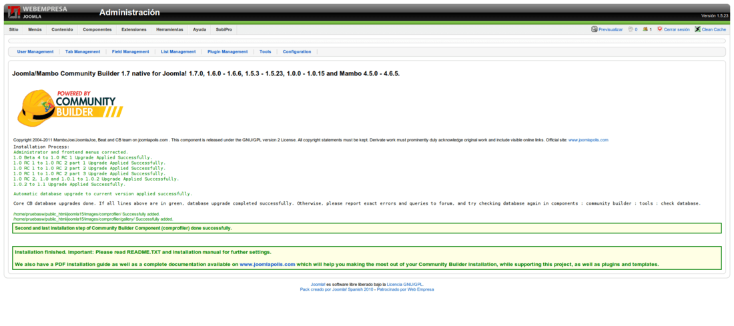Click the Community Builder 1.7 heading
The height and width of the screenshot is (326, 734).
click(206, 73)
